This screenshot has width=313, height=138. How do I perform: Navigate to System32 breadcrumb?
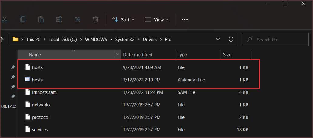pyautogui.click(x=125, y=40)
